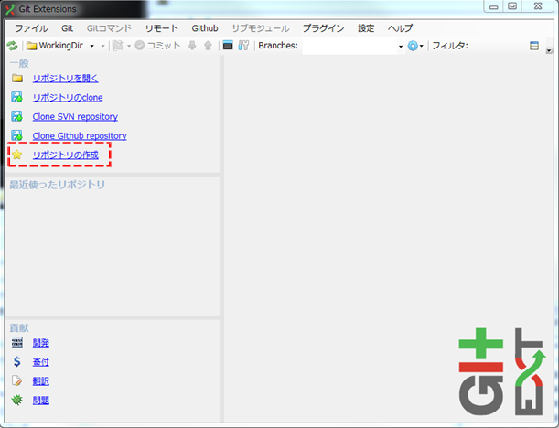This screenshot has width=559, height=428.
Task: Open the settings tools icon
Action: click(243, 46)
